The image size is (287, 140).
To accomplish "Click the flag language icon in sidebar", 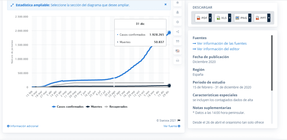I will [x=177, y=51].
